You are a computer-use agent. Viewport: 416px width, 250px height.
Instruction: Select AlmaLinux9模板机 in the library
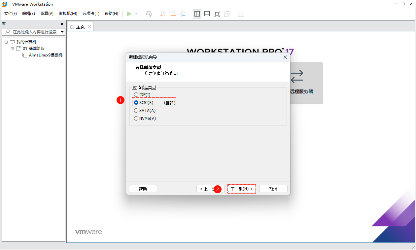(x=46, y=55)
